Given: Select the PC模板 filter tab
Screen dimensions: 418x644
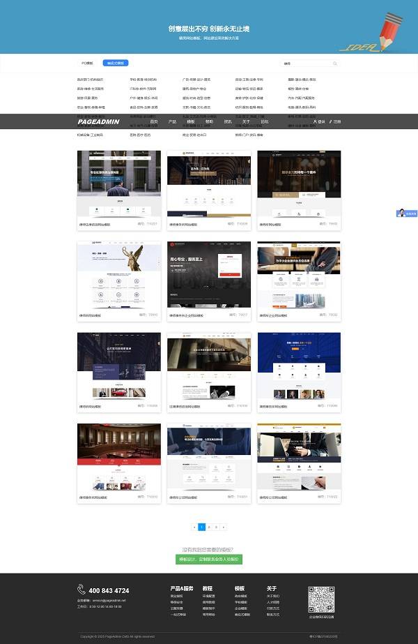Looking at the screenshot, I should [x=87, y=63].
